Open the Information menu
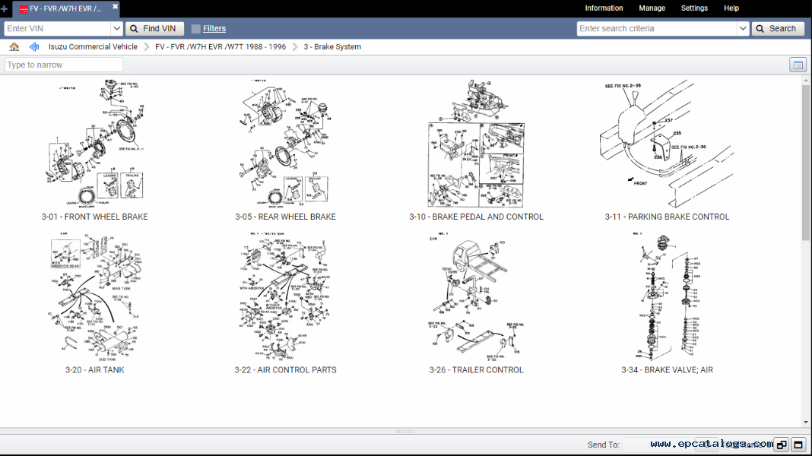This screenshot has width=812, height=456. [604, 8]
